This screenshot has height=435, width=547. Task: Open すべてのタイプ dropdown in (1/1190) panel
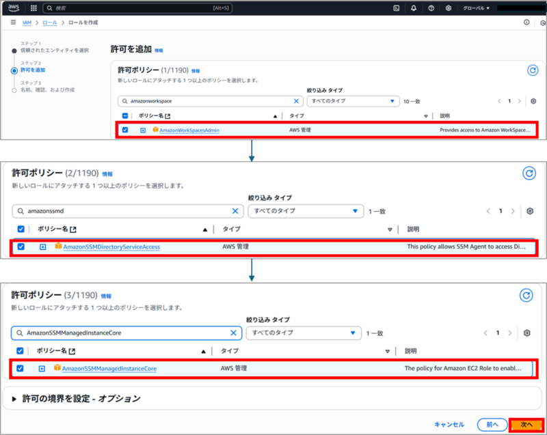[x=353, y=101]
